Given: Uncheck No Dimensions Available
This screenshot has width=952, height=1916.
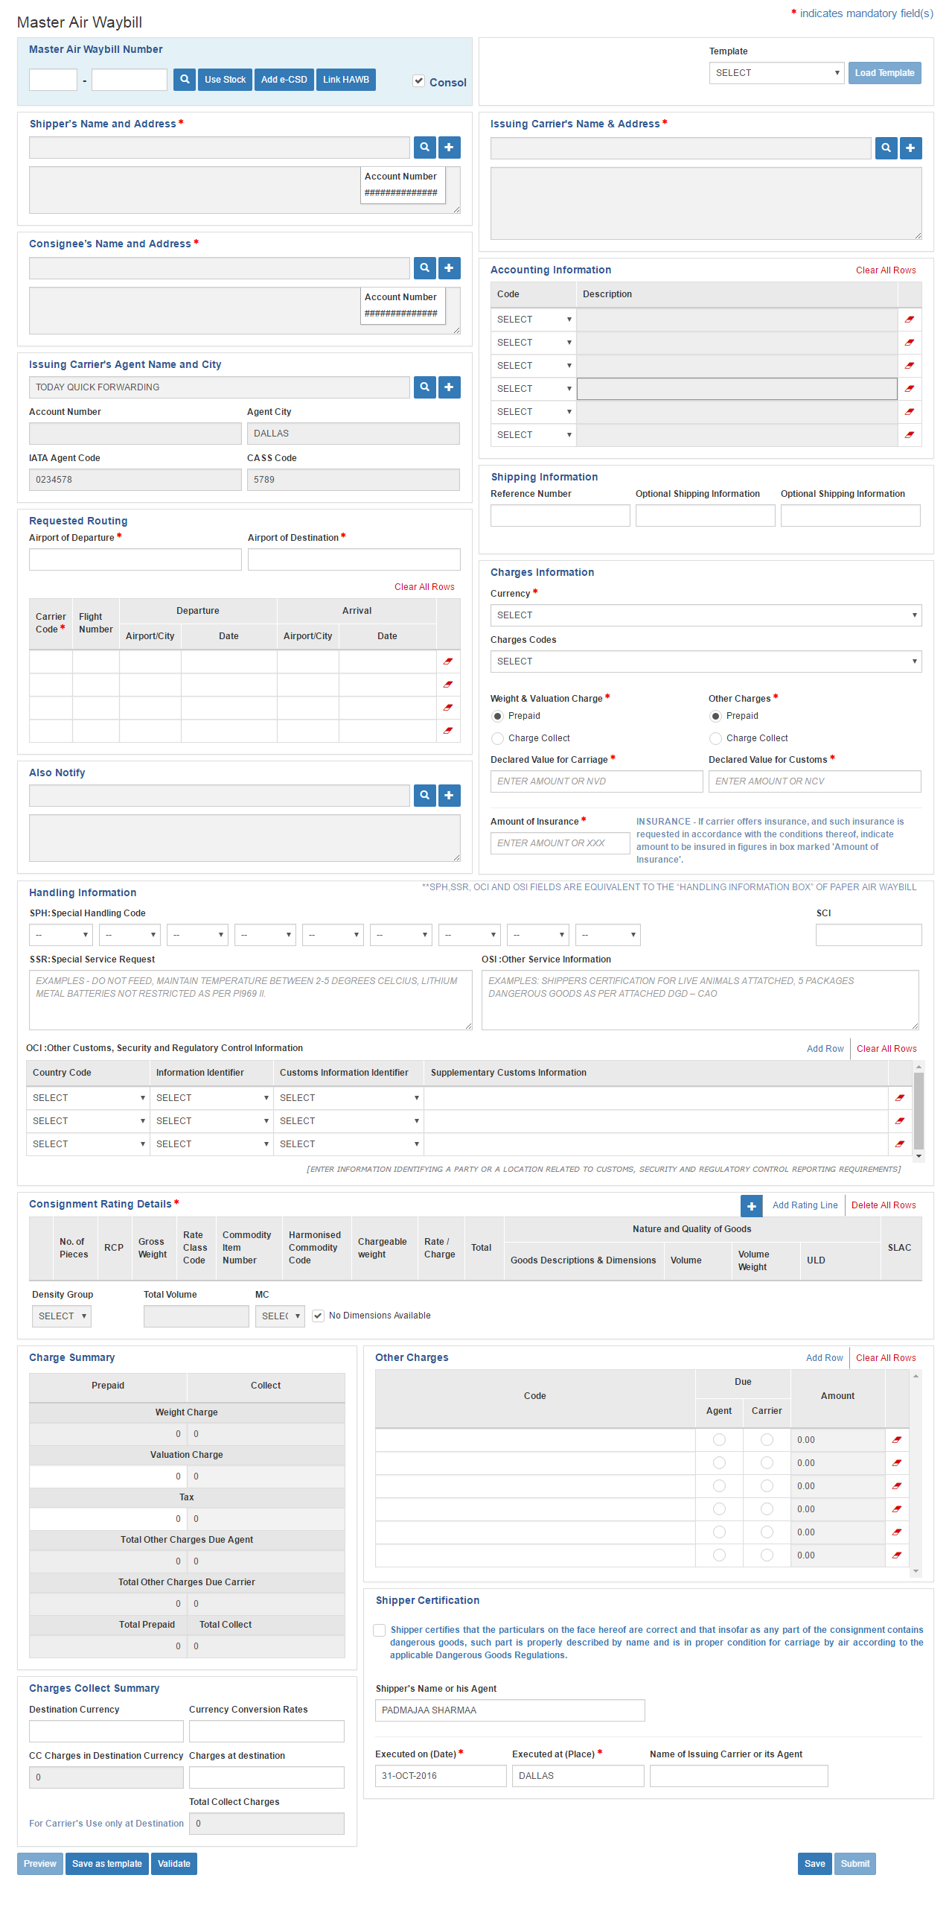Looking at the screenshot, I should coord(319,1316).
